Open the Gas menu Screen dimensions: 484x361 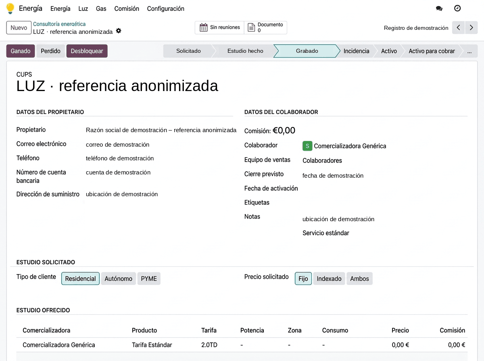click(x=101, y=8)
